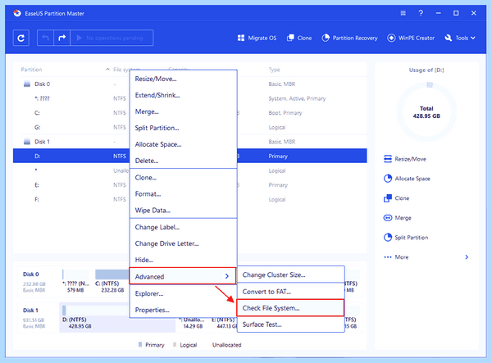Expand More options chevron arrow
This screenshot has width=492, height=363.
467,257
